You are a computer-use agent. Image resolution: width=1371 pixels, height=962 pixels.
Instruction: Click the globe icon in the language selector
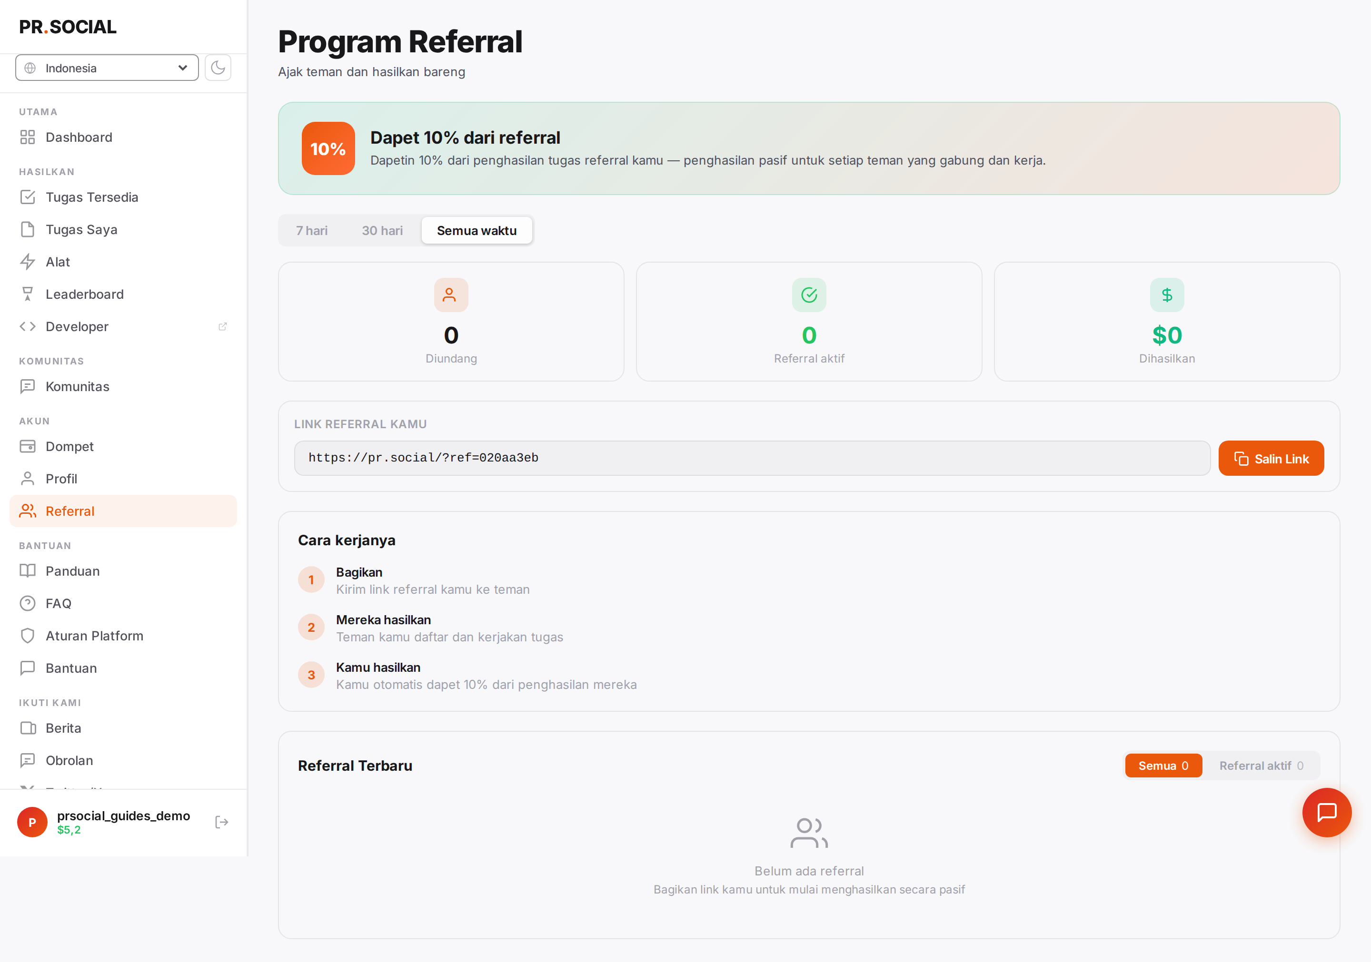30,68
